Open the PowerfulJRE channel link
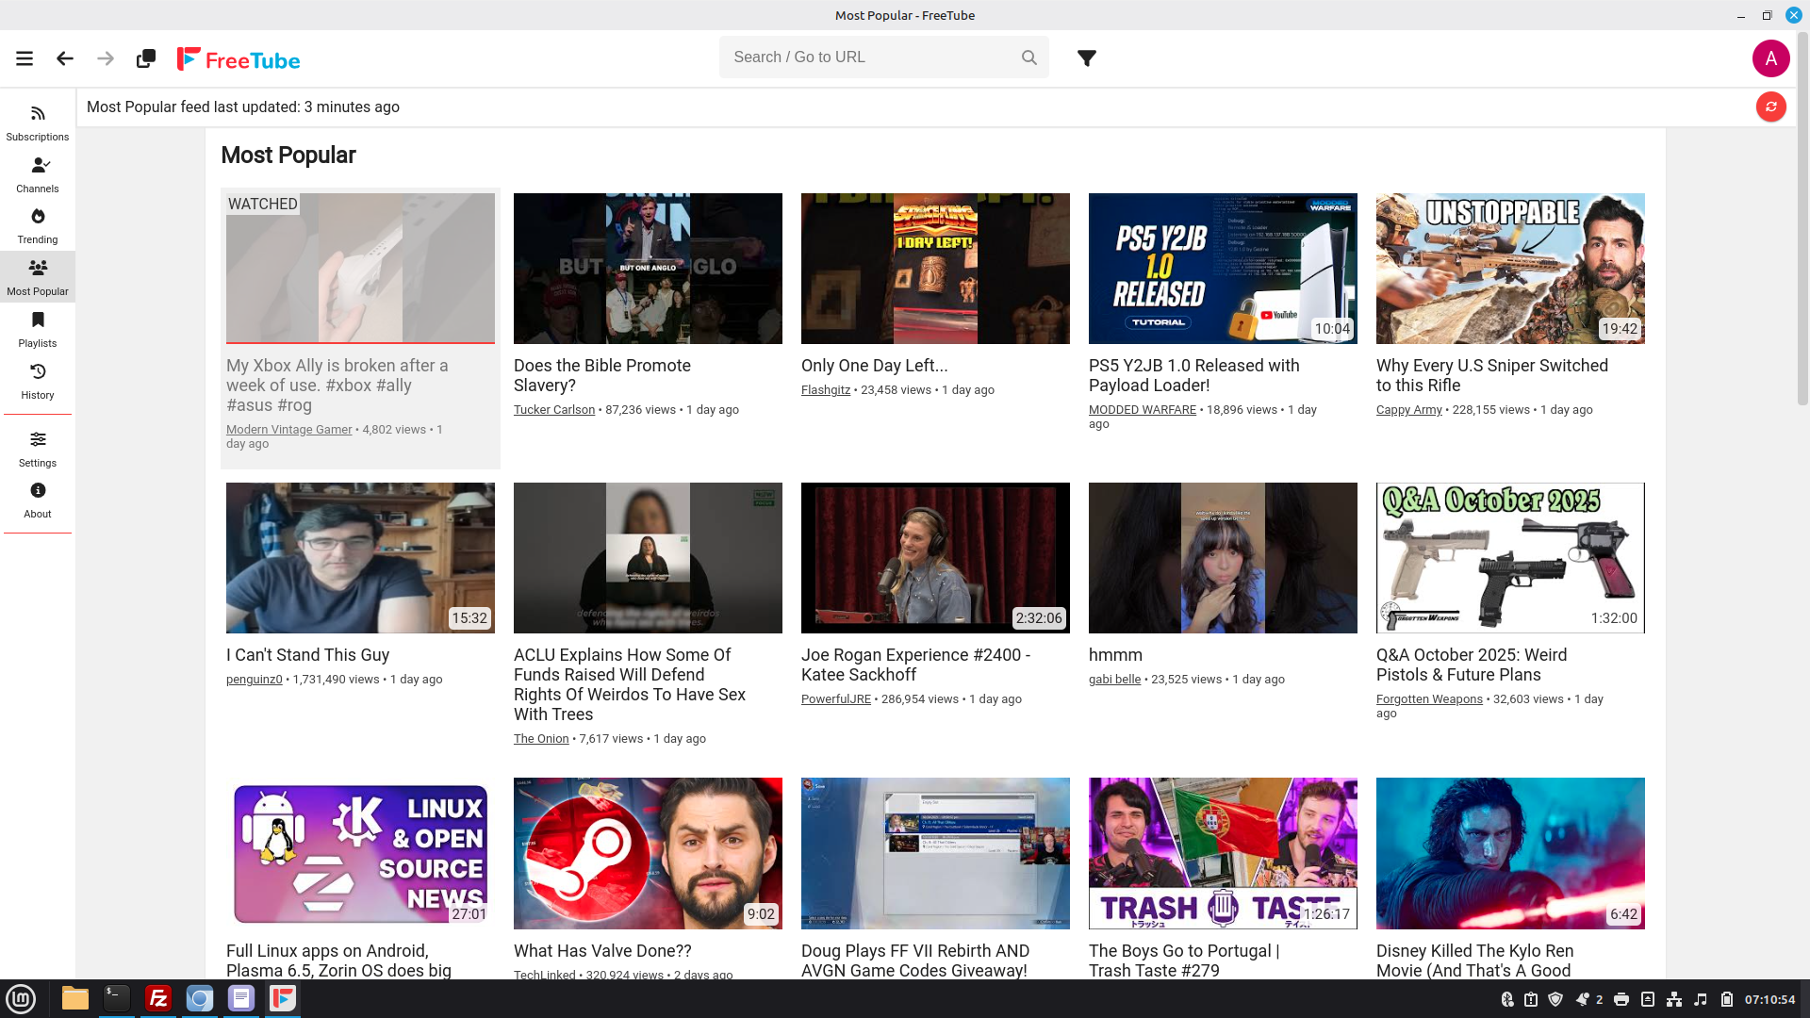This screenshot has width=1810, height=1018. (x=836, y=699)
